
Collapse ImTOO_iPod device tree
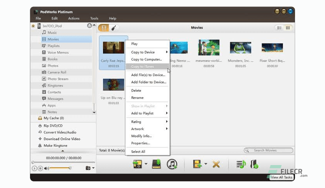coord(33,26)
